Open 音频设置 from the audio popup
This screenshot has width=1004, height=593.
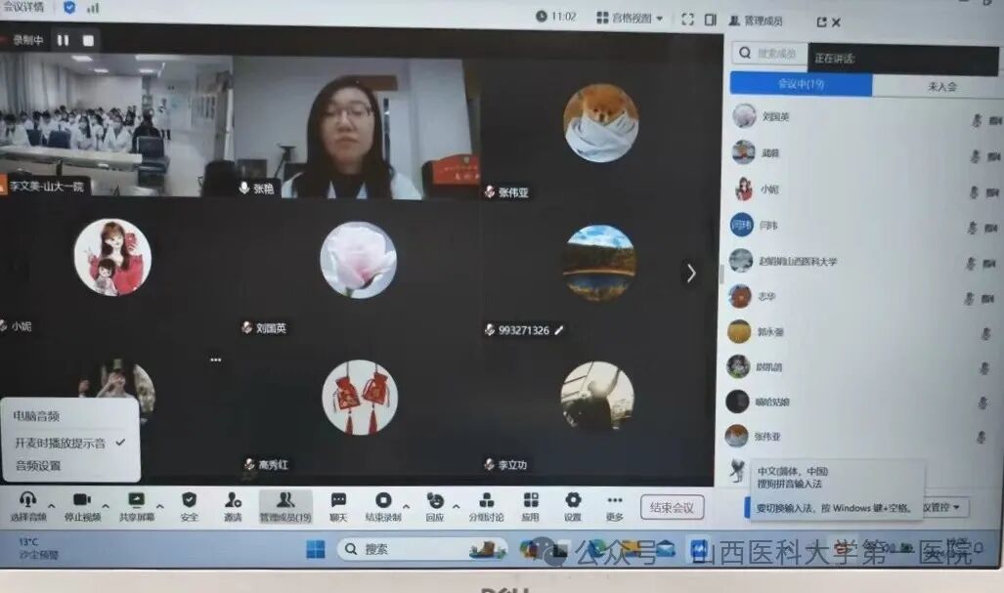pos(38,466)
